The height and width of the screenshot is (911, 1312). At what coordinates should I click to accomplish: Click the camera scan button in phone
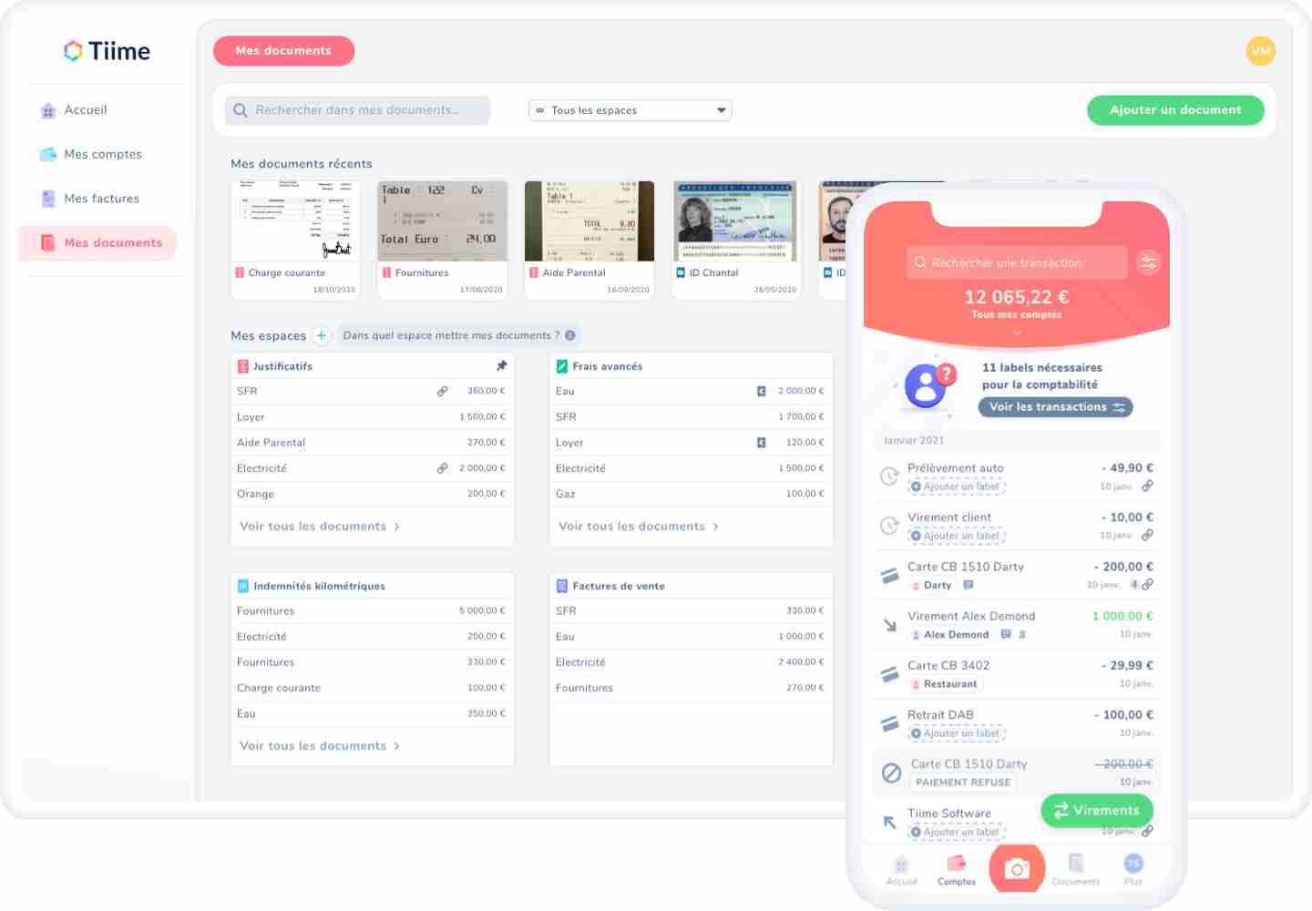(x=1017, y=869)
